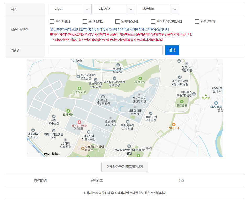Click the 검색 search button
Viewport: 249px width, 201px height.
click(172, 50)
